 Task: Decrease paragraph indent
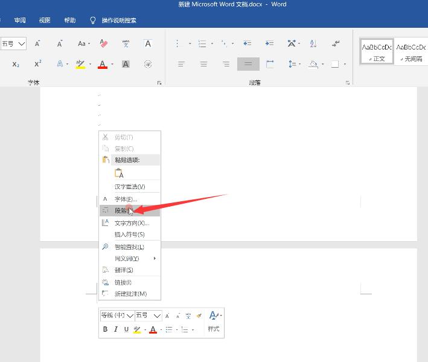coord(248,44)
